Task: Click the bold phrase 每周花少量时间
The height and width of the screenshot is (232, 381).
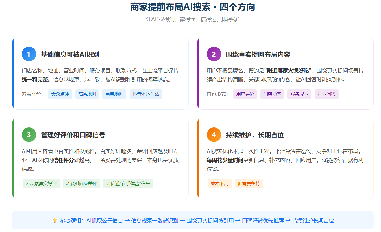Action: 225,160
